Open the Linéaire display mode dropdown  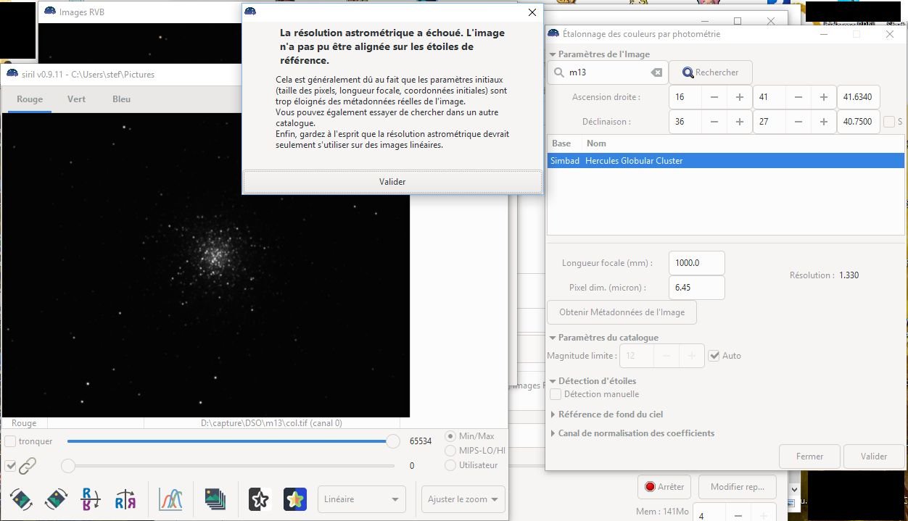tap(362, 499)
